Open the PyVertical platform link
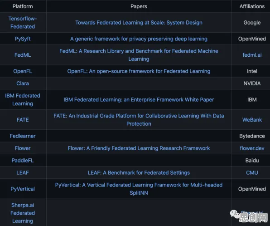 (23, 189)
